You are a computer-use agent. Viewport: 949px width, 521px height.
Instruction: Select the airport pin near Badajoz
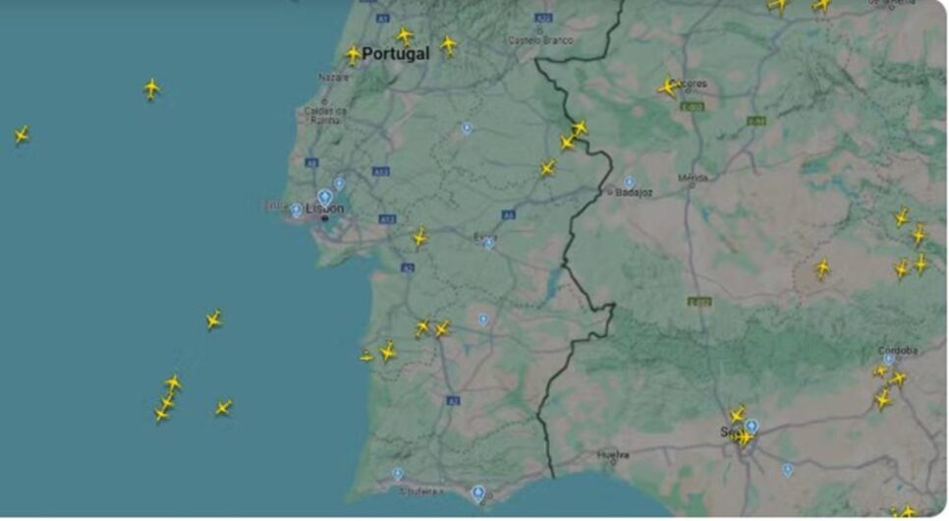click(x=629, y=182)
